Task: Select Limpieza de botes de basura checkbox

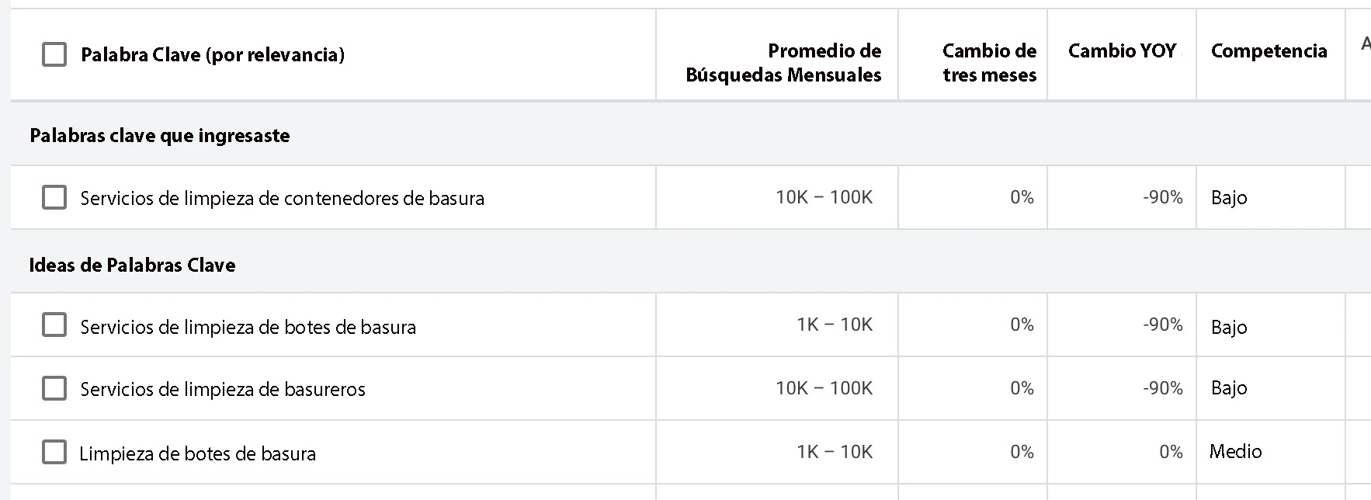Action: click(54, 452)
